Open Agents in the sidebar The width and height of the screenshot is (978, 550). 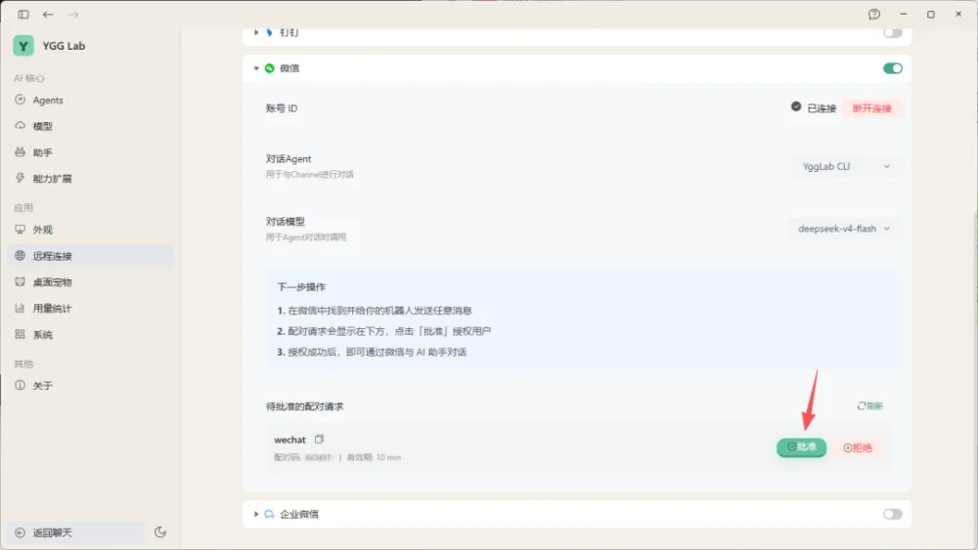(x=90, y=101)
